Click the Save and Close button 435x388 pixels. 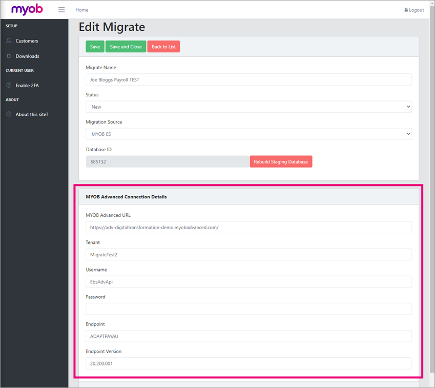click(x=126, y=46)
